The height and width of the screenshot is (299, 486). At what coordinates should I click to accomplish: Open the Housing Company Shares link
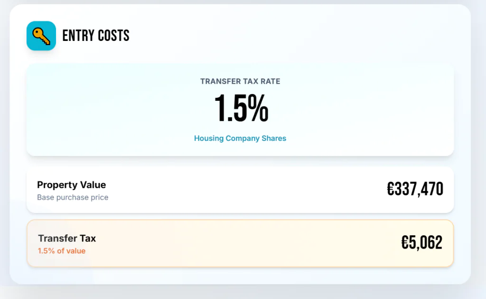240,138
